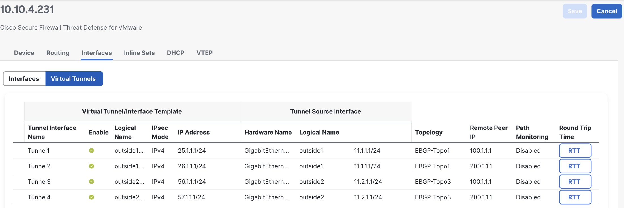Show RTT for Tunnel3
The image size is (624, 211).
pos(575,182)
